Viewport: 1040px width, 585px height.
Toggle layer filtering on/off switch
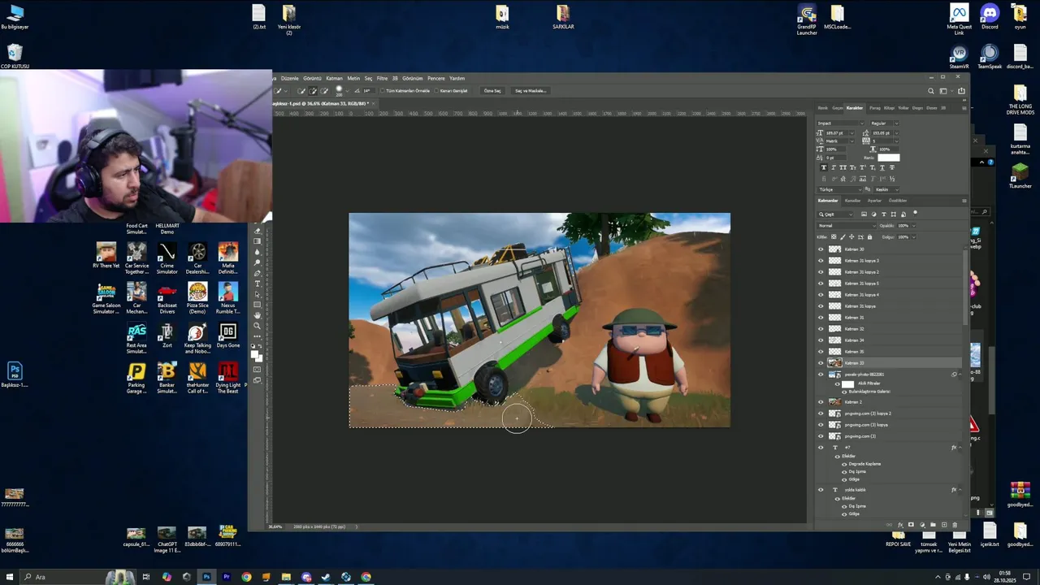pyautogui.click(x=915, y=213)
